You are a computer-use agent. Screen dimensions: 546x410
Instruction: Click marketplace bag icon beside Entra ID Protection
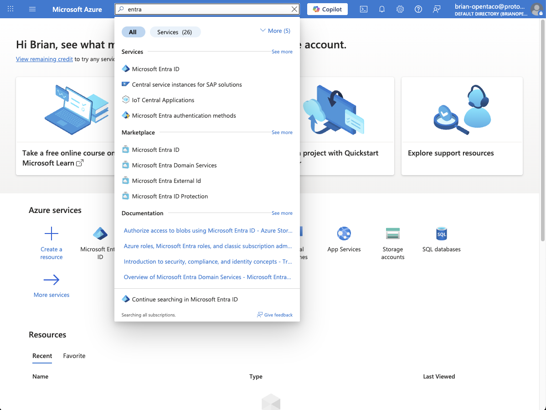pyautogui.click(x=126, y=196)
